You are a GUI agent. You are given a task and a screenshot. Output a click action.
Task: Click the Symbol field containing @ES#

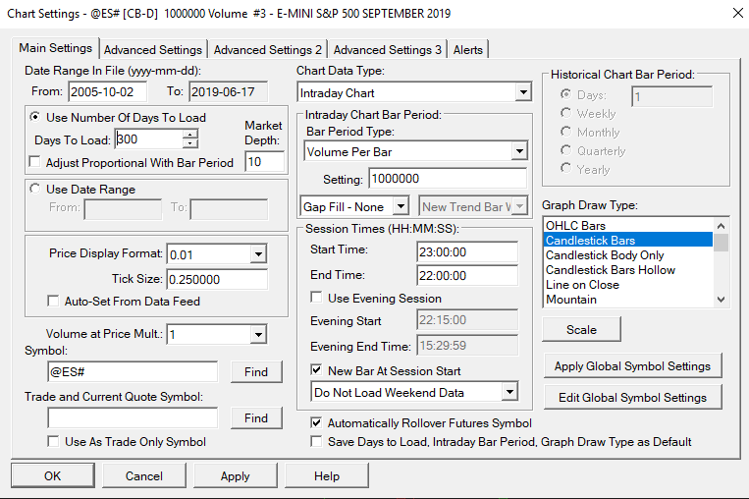point(133,372)
